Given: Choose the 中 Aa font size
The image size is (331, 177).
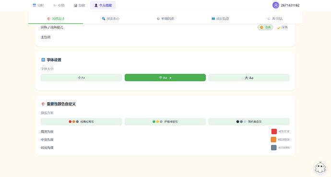Looking at the screenshot, I should pyautogui.click(x=165, y=77).
